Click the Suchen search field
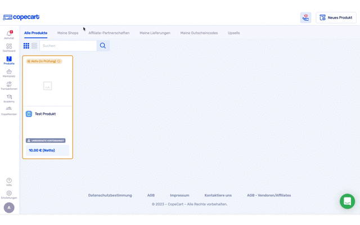This screenshot has width=360, height=225. [x=68, y=46]
